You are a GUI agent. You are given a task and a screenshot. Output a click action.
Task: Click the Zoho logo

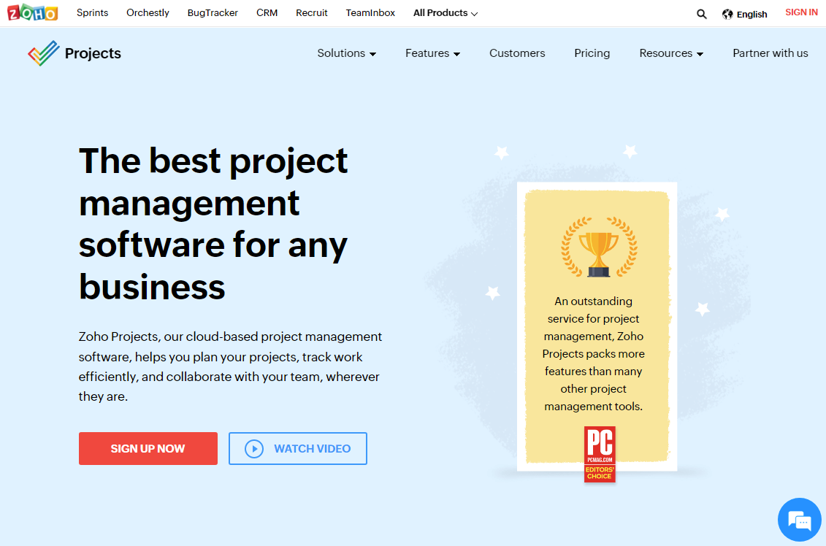pyautogui.click(x=32, y=12)
